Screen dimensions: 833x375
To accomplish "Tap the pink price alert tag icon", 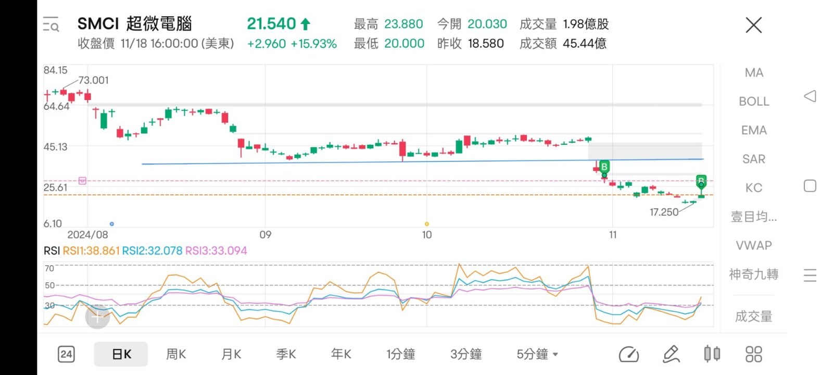I will coord(82,181).
